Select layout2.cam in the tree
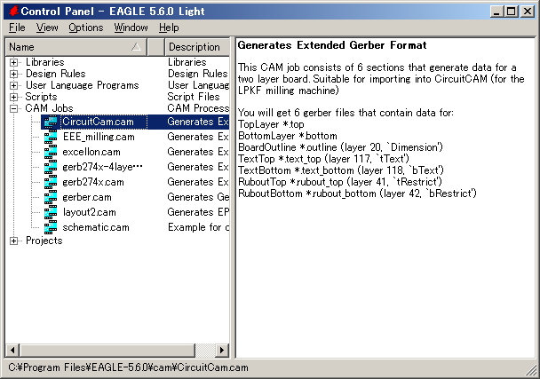The width and height of the screenshot is (540, 379). point(89,212)
